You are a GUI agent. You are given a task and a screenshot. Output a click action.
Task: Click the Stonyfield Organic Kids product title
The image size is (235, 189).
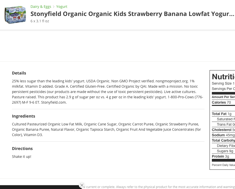click(132, 14)
